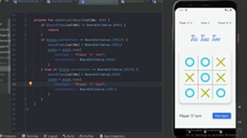Tap the top-left O cell on board
The width and height of the screenshot is (247, 138).
tap(189, 62)
